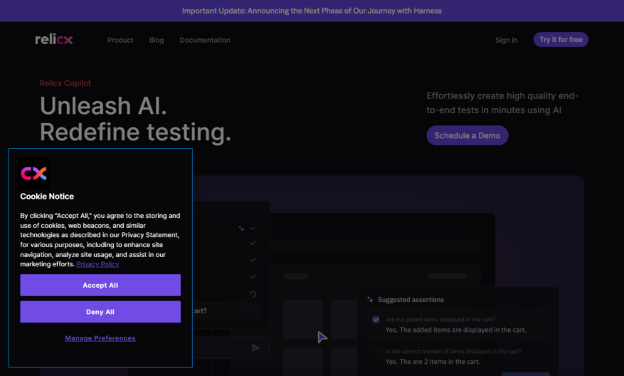Click 'Yes. The added items are displayed' text
The height and width of the screenshot is (376, 624).
455,330
